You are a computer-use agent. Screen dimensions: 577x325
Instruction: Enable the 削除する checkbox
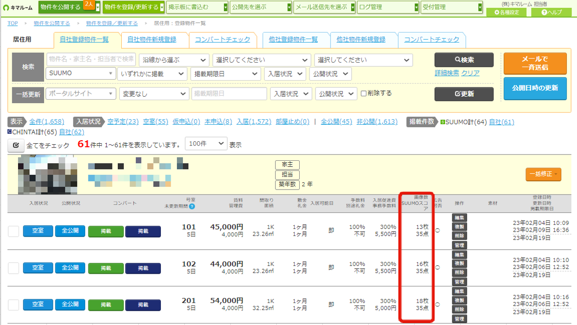click(x=364, y=93)
